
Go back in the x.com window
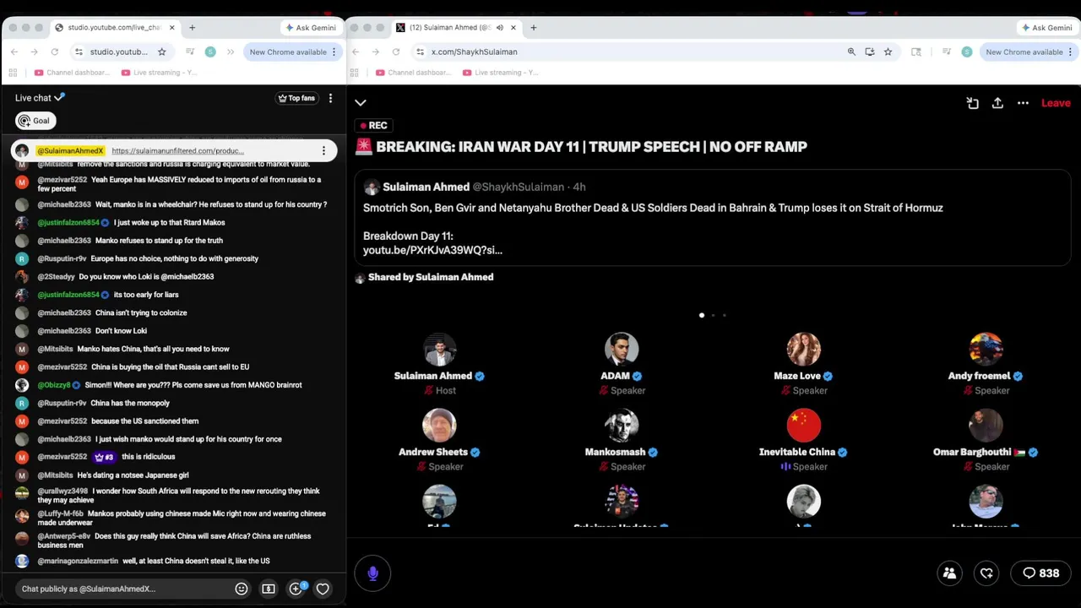356,52
